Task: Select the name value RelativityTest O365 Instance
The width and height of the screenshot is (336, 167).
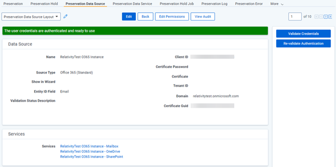Action: click(x=82, y=57)
